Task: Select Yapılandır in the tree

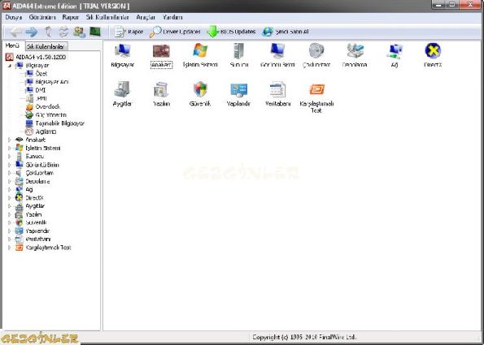Action: (x=33, y=231)
